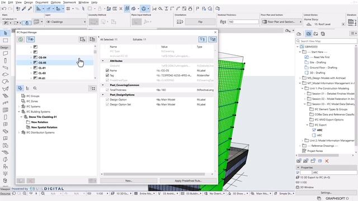
Task: Click the select-related-elements icon in lower panel
Action: [x=92, y=88]
